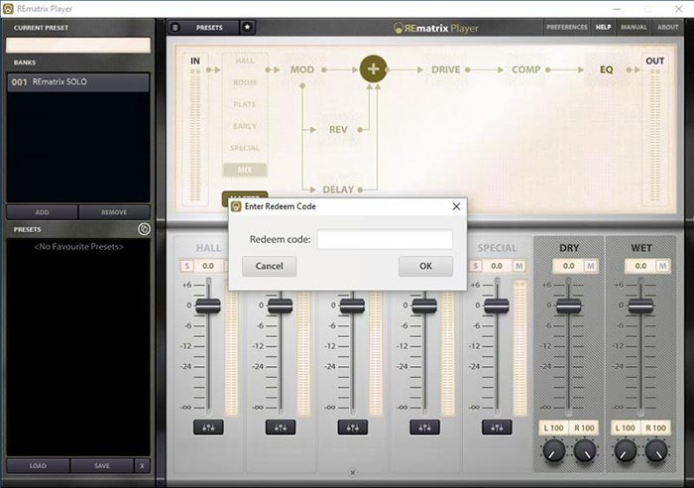Click the DRY channel 0.0 gain value
Image resolution: width=694 pixels, height=488 pixels.
point(569,266)
